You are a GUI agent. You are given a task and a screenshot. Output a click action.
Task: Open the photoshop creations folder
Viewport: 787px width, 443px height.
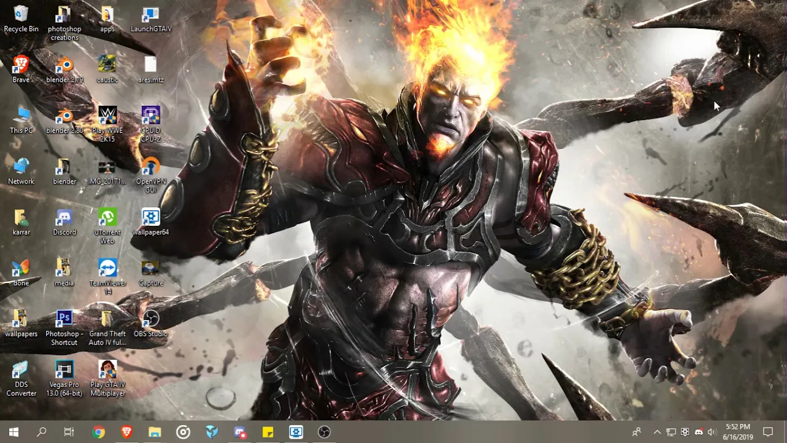click(x=65, y=23)
